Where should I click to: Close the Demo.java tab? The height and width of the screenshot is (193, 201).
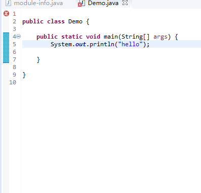[125, 3]
